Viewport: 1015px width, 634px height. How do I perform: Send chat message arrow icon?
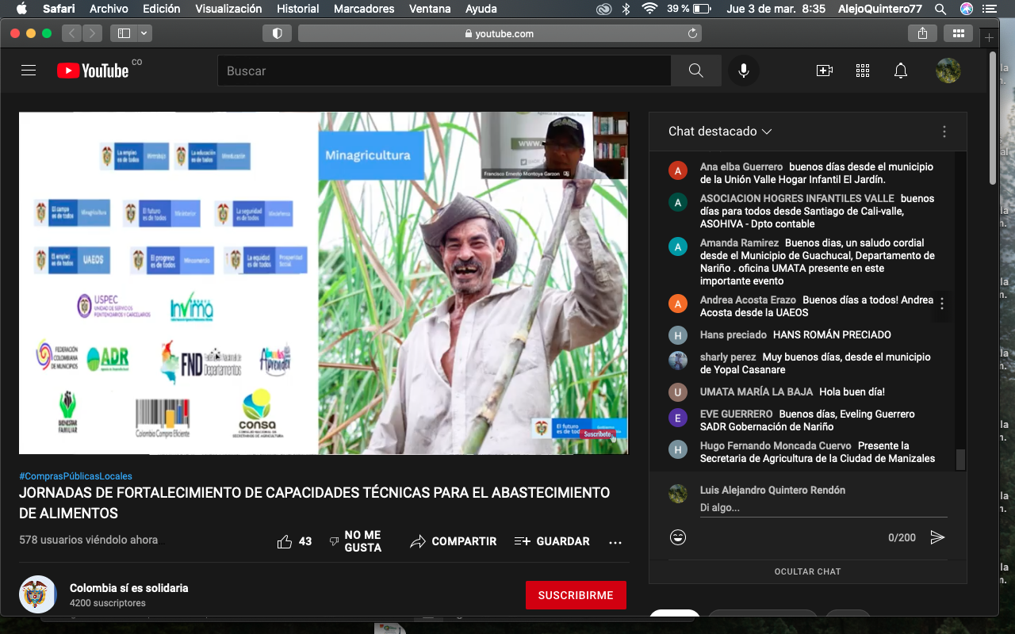tap(937, 537)
